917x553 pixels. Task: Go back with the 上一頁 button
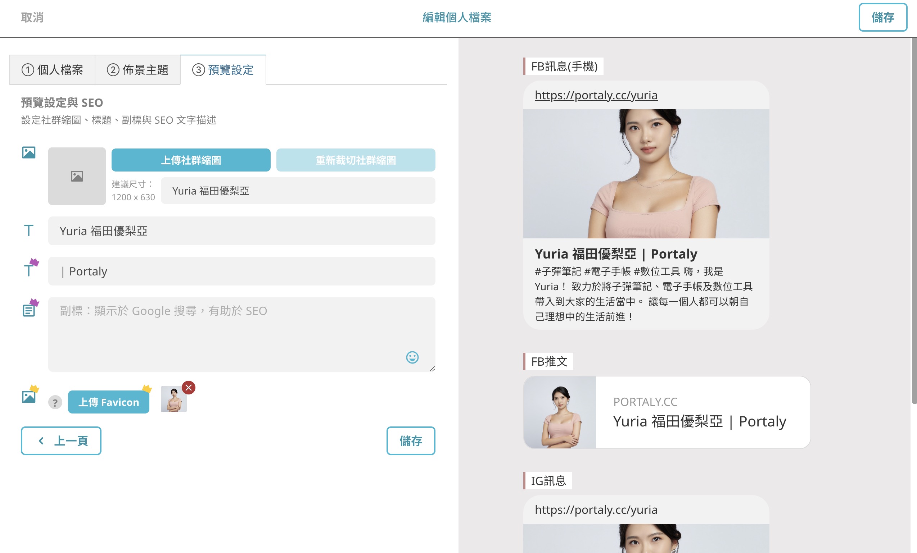pyautogui.click(x=62, y=441)
